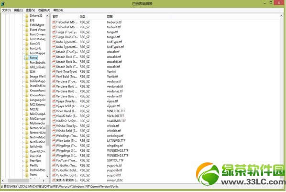Click the verdanaz.ttf data cell
Image resolution: width=286 pixels, height=192 pixels.
[x=115, y=91]
